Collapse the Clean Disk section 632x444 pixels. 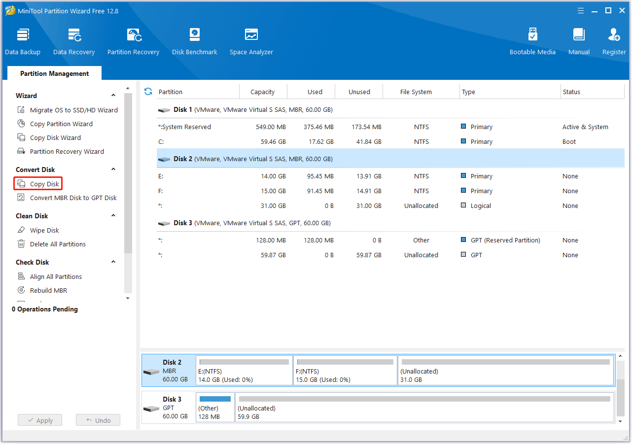tap(113, 216)
